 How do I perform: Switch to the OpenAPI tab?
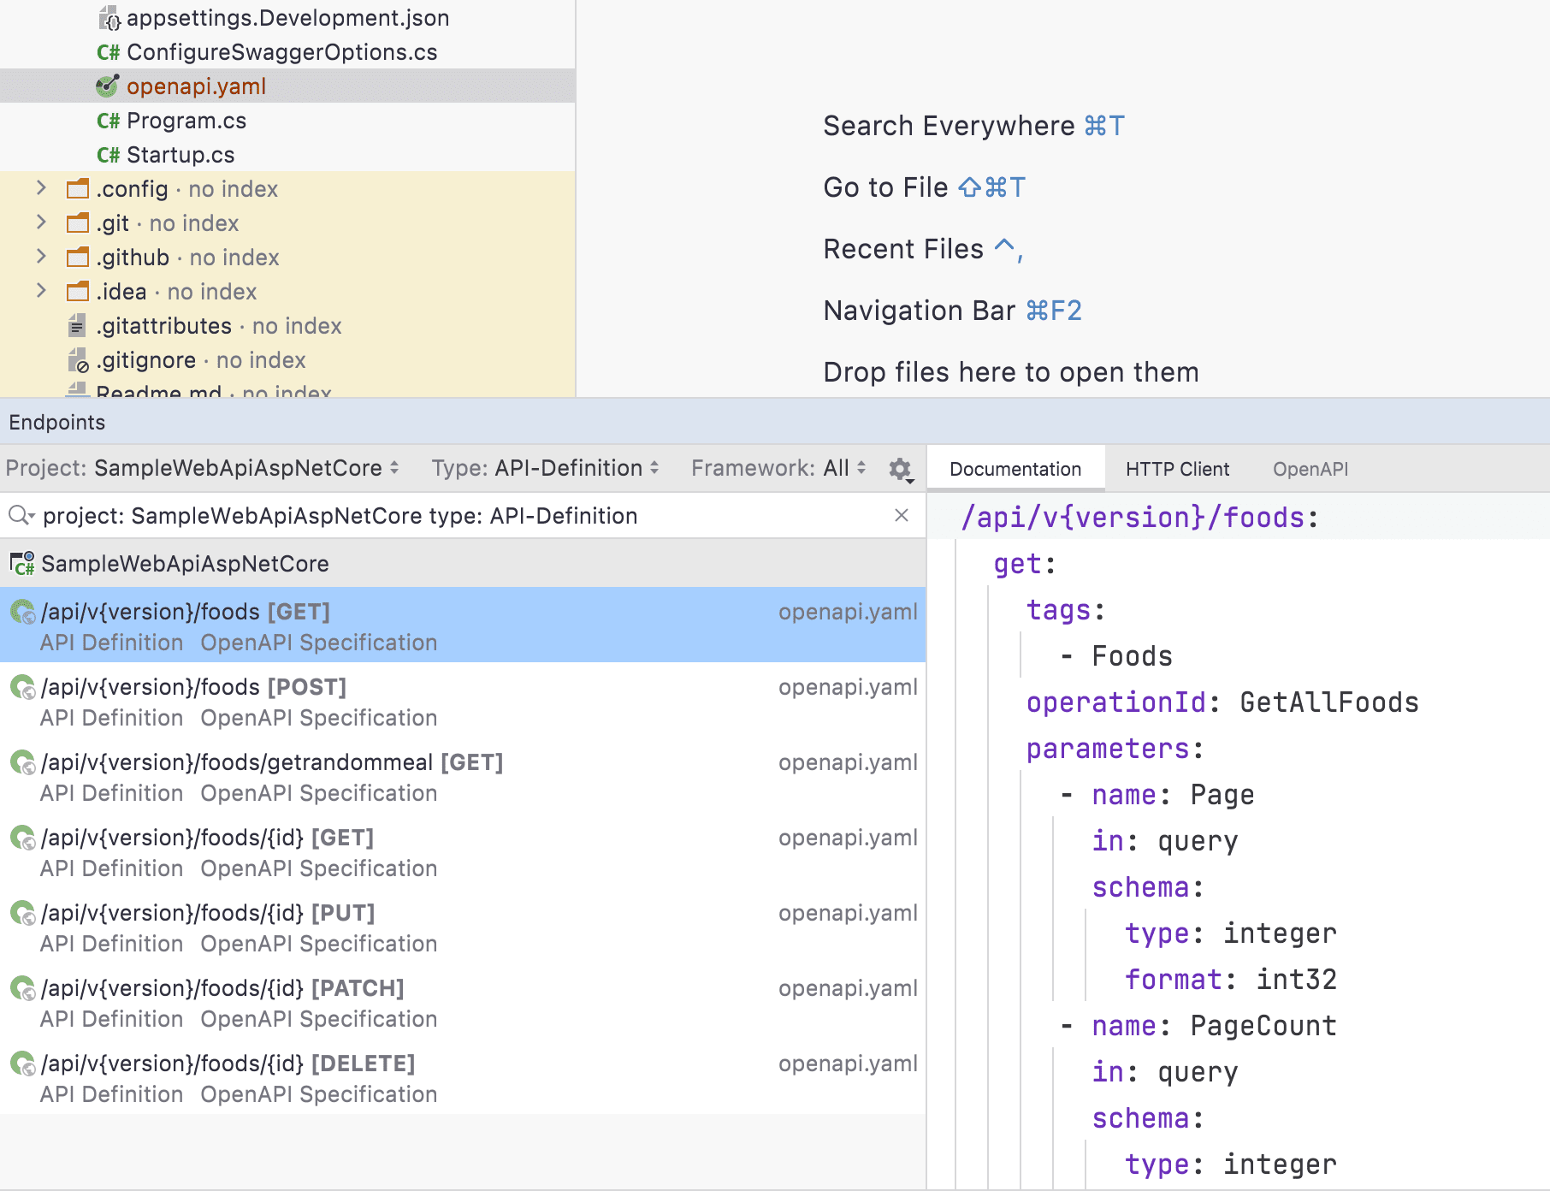point(1310,469)
